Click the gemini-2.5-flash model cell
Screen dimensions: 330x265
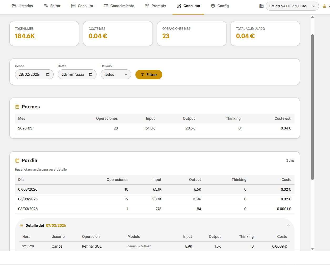point(139,246)
